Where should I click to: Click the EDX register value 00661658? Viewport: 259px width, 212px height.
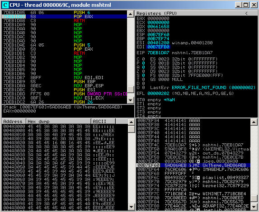[x=158, y=26]
